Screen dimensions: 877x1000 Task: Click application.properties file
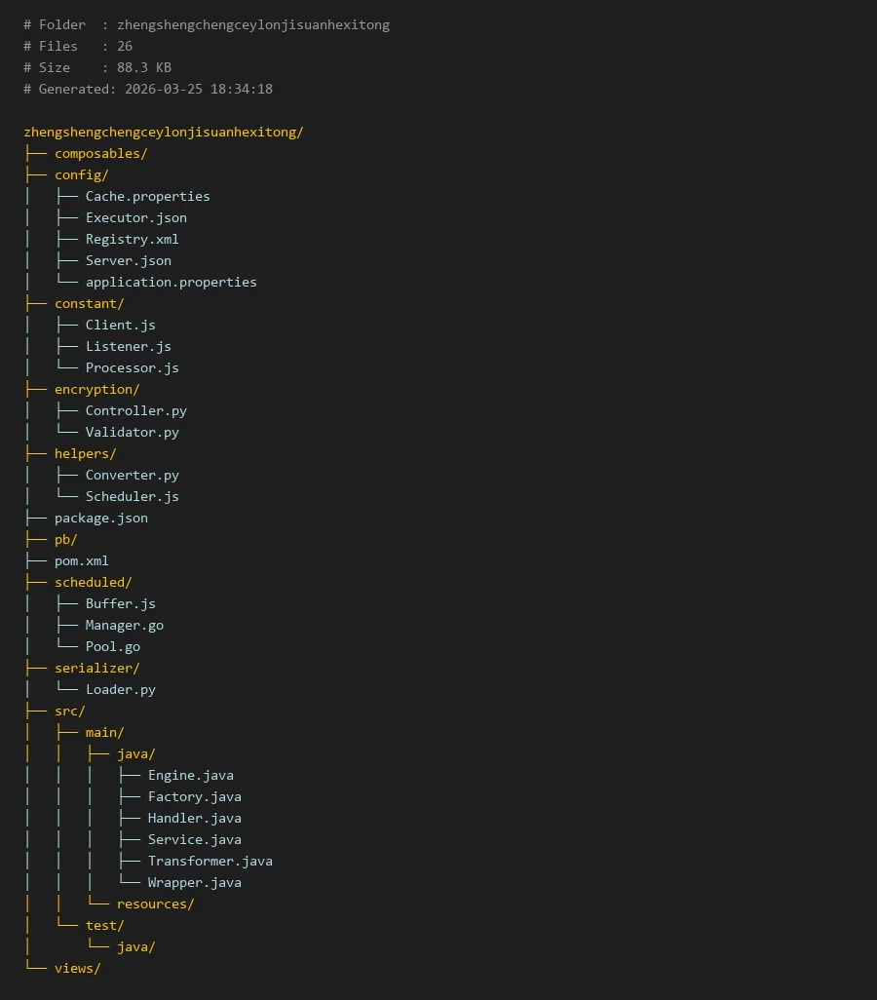pyautogui.click(x=171, y=282)
